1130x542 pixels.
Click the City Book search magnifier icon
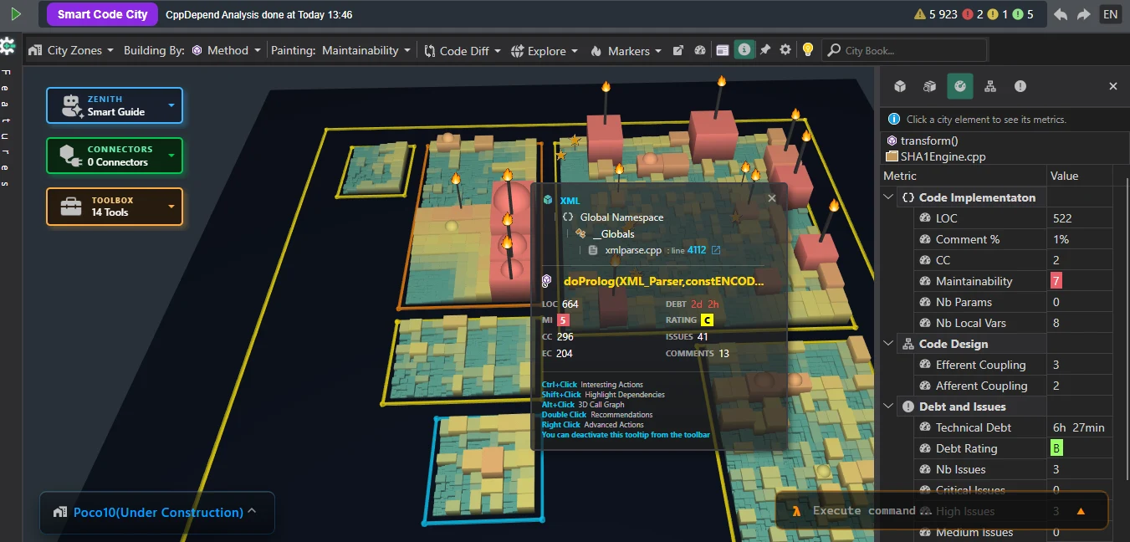834,50
